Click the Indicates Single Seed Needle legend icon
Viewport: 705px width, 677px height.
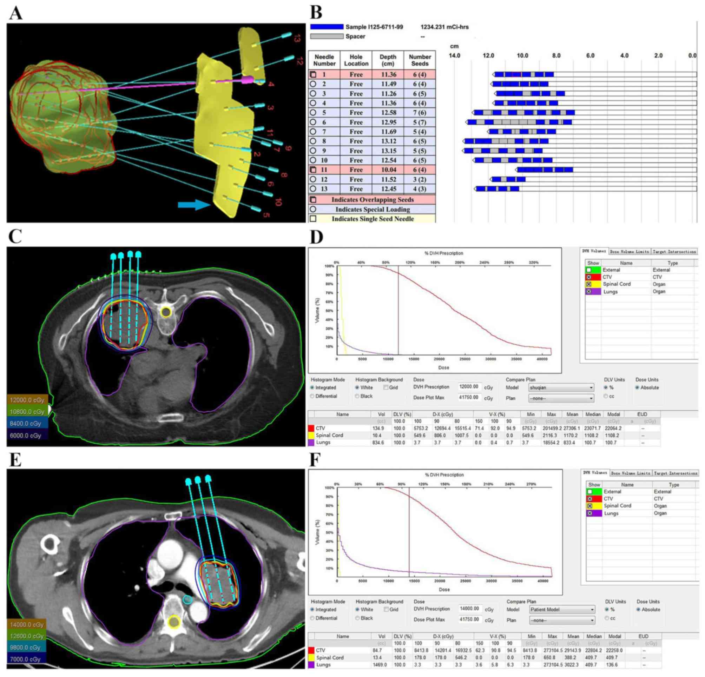(313, 219)
